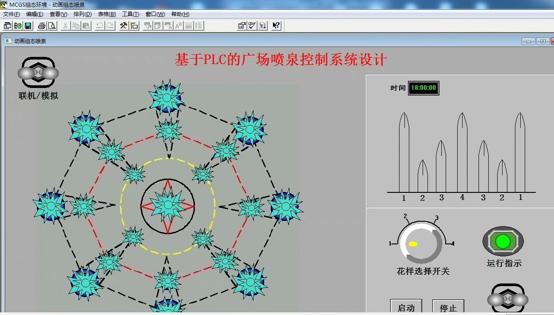The image size is (554, 315).
Task: Activate the context help arrow-question icon
Action: click(276, 25)
